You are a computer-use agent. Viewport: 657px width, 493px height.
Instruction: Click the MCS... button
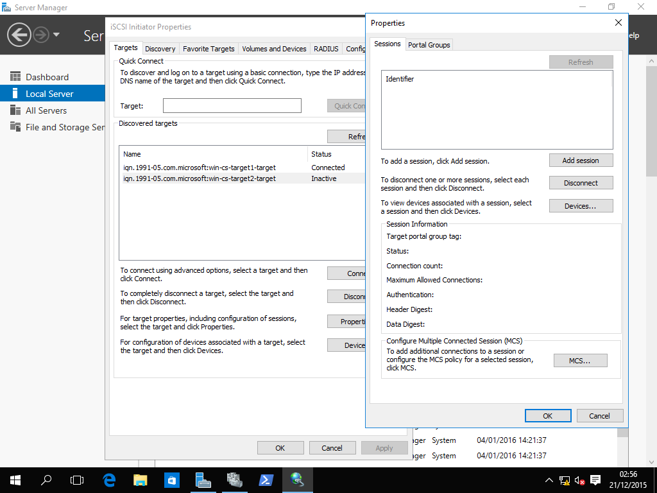pyautogui.click(x=580, y=361)
